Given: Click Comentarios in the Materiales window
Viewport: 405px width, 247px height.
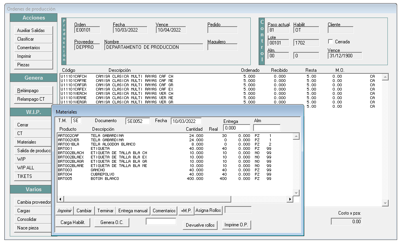Looking at the screenshot, I should tap(164, 211).
